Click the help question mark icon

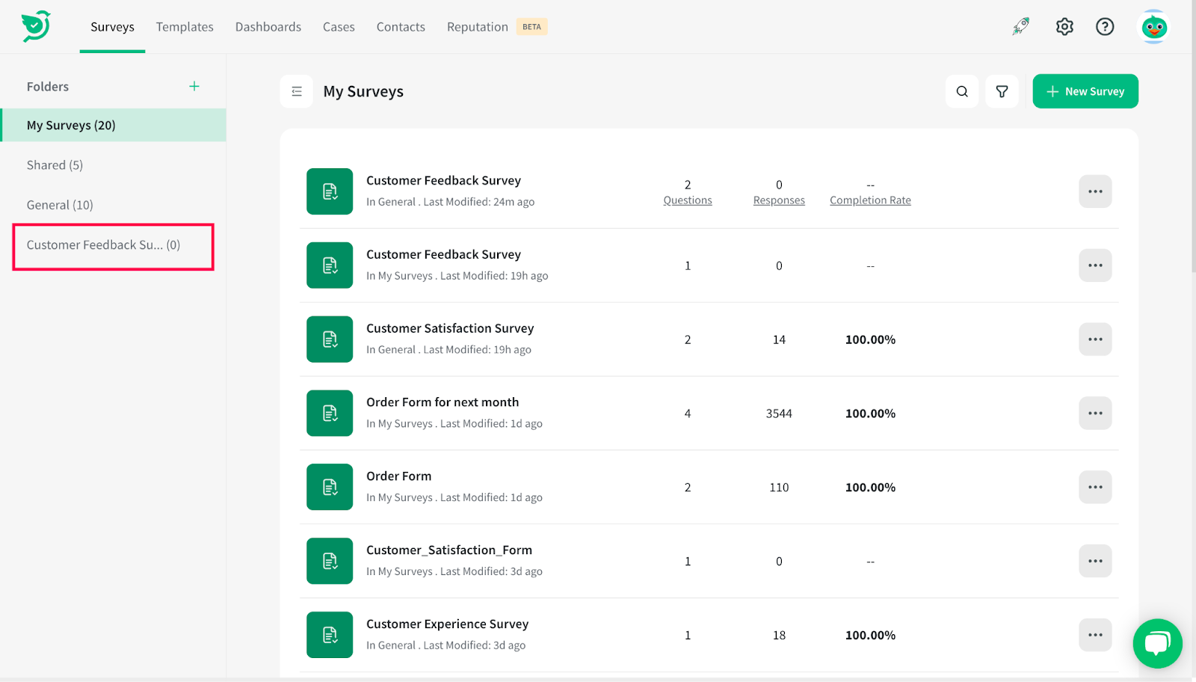click(1105, 27)
